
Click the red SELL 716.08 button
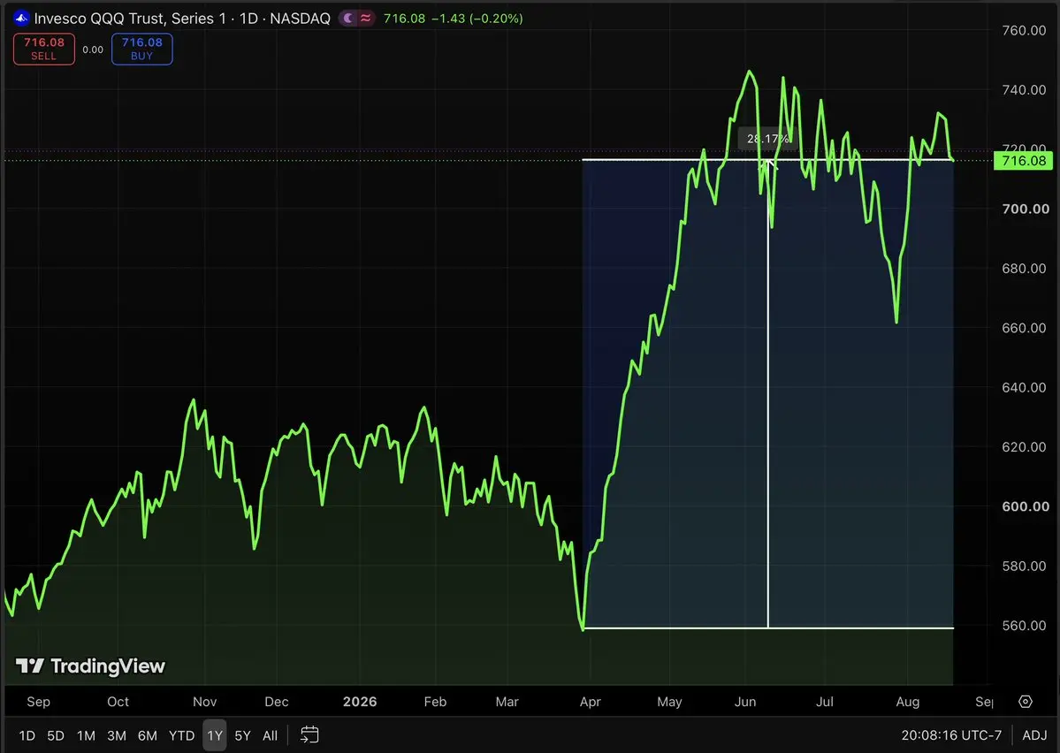point(44,49)
